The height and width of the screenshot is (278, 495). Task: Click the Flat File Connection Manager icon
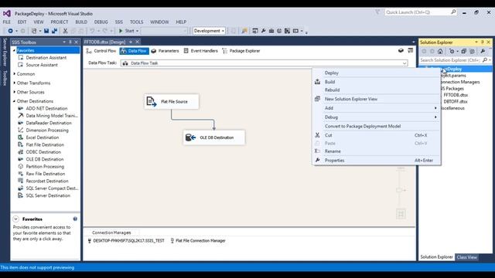tap(172, 240)
